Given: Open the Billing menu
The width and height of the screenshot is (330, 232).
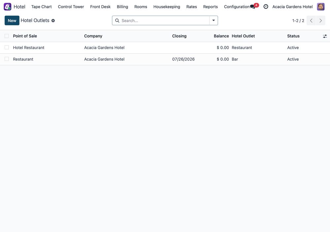Looking at the screenshot, I should pyautogui.click(x=122, y=7).
